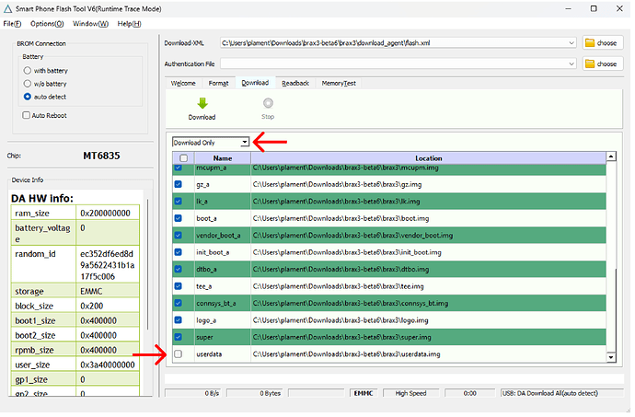Viewport: 635px width, 417px height.
Task: Click the 'High Speed' status bar entry
Action: click(x=411, y=394)
